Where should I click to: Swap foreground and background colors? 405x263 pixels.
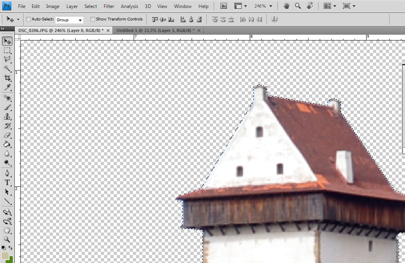click(11, 248)
